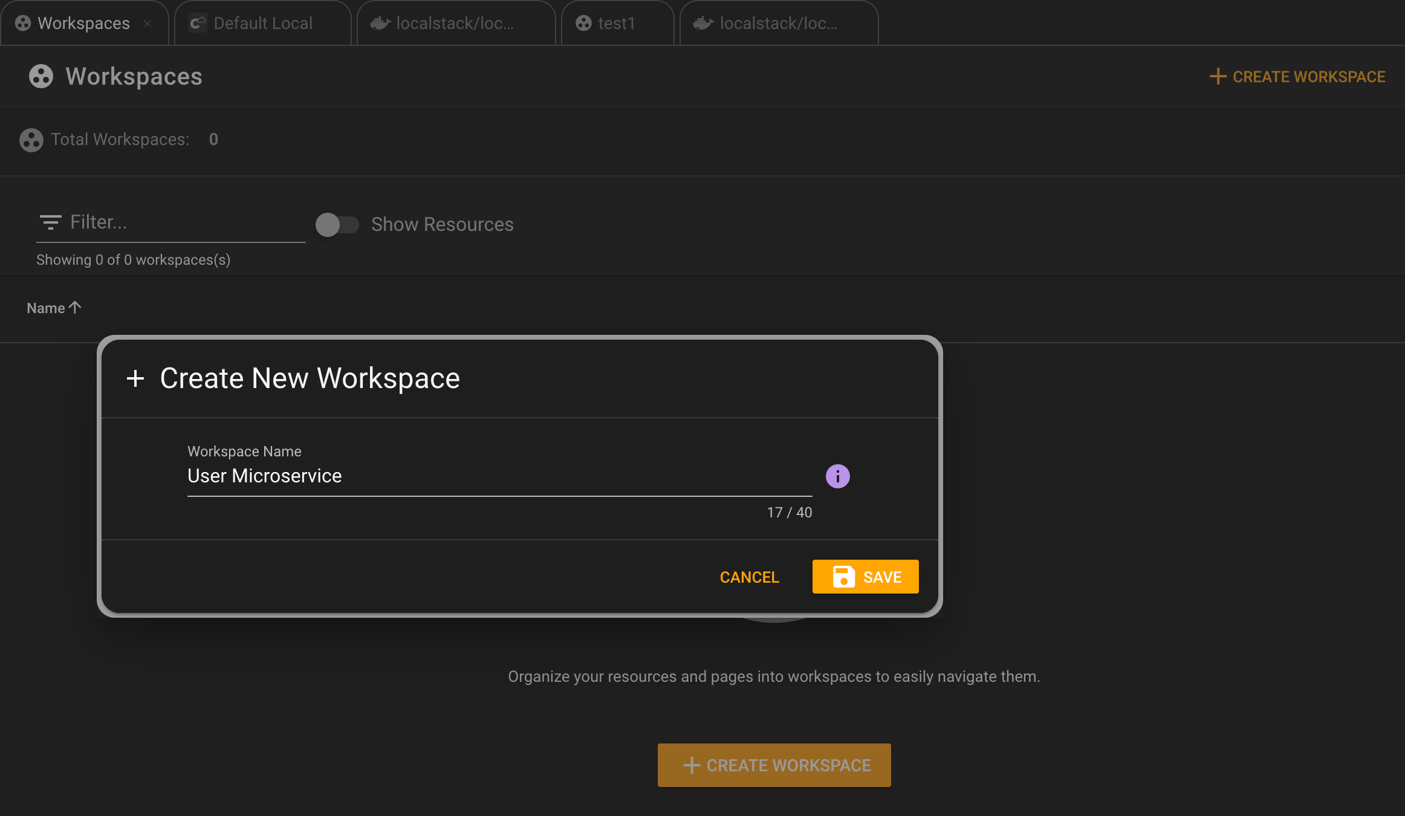1405x816 pixels.
Task: Switch to the Workspaces tab
Action: pos(84,23)
